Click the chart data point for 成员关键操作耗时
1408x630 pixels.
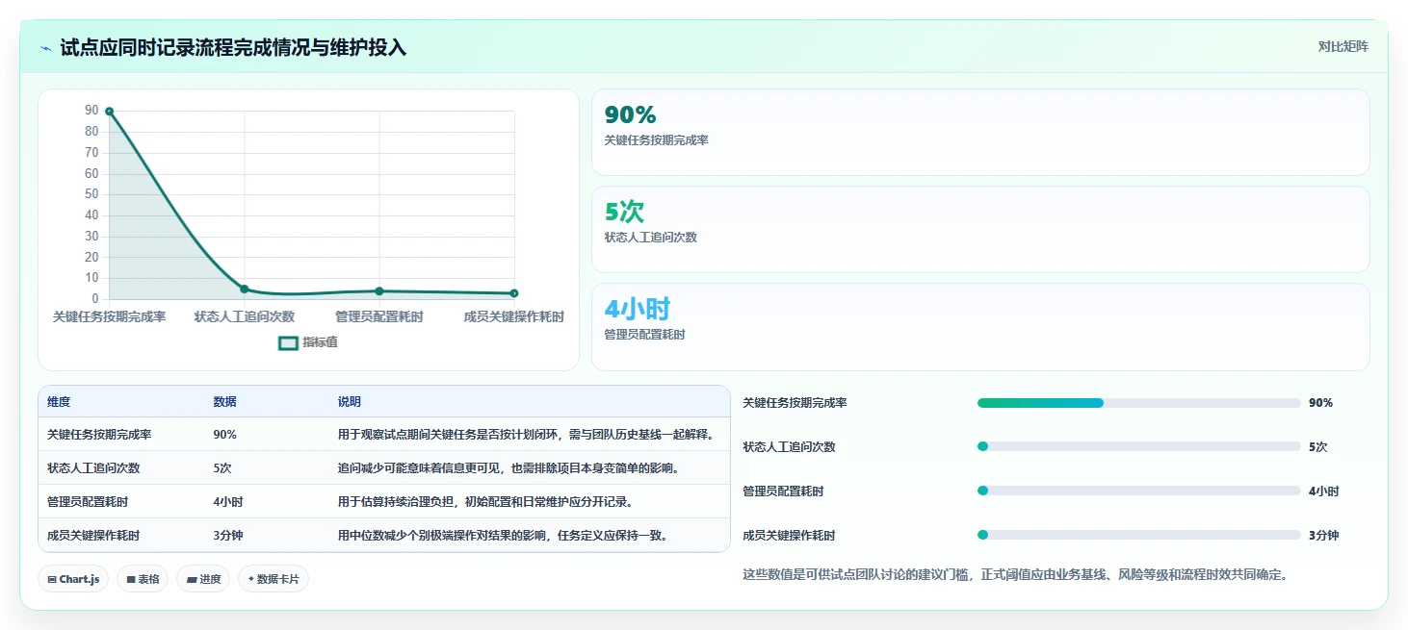514,293
